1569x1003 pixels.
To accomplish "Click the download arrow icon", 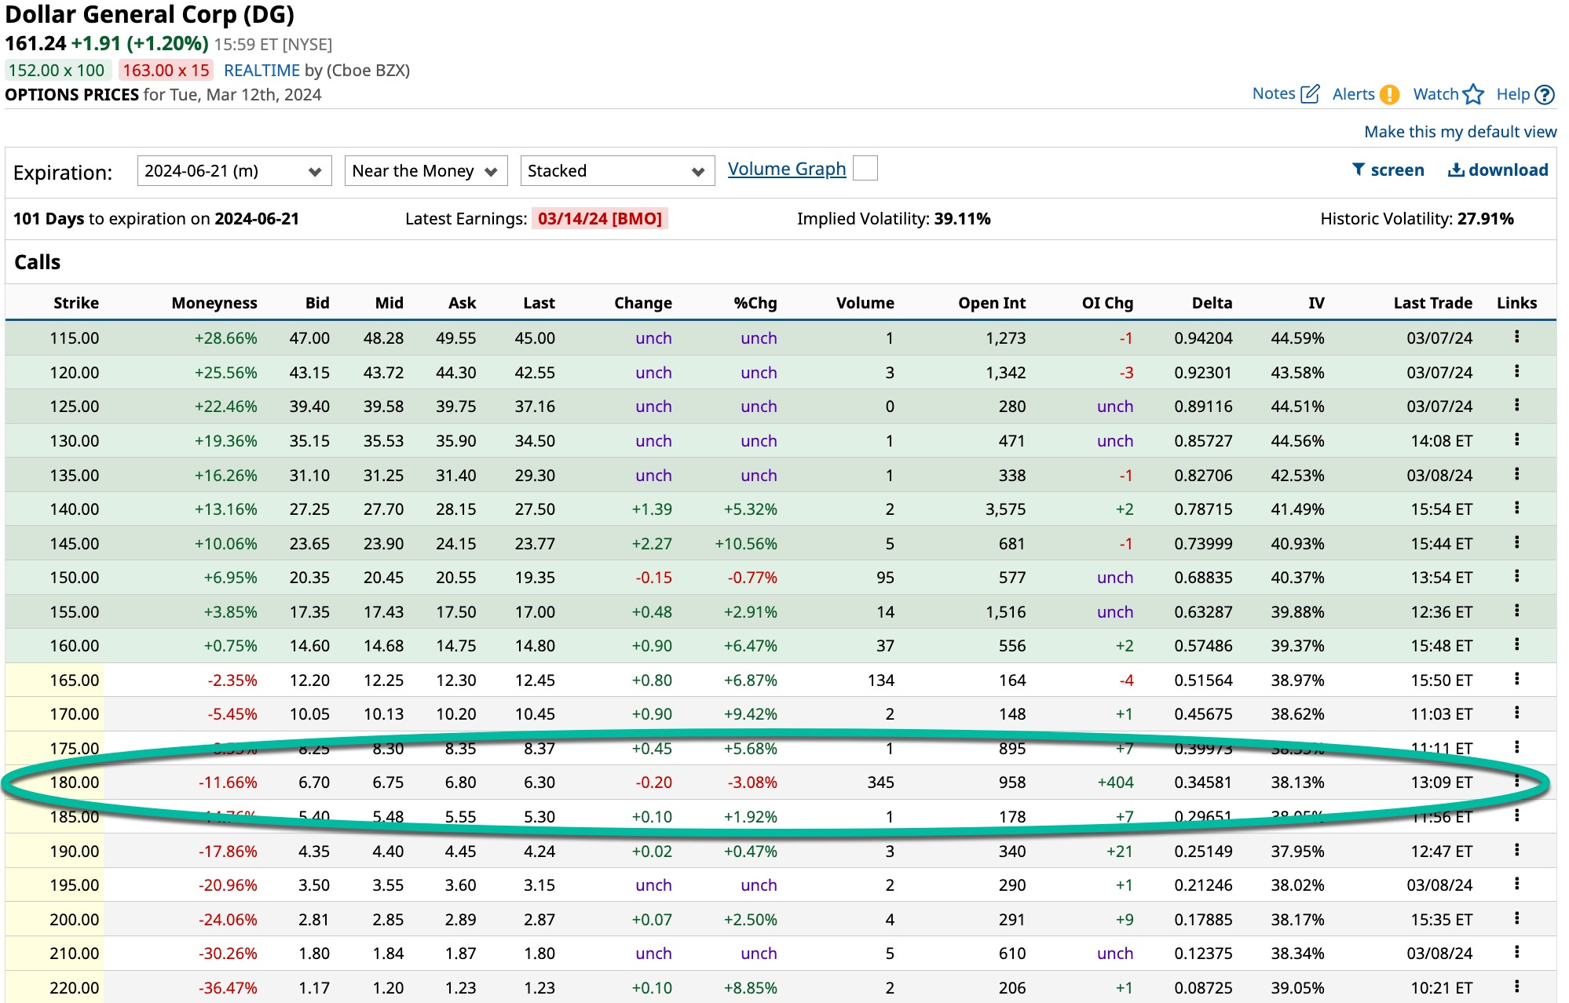I will [x=1456, y=170].
